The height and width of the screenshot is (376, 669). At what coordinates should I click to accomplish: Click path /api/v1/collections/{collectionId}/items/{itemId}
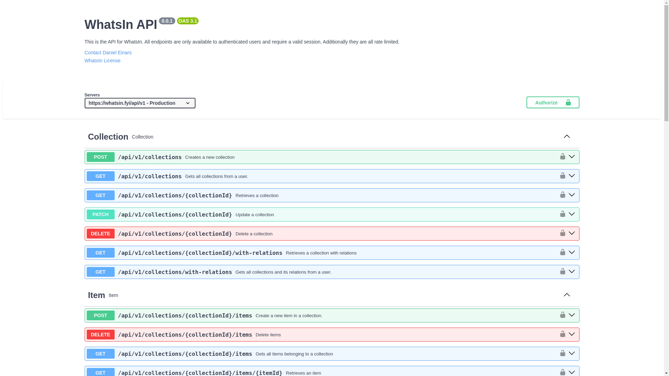200,373
